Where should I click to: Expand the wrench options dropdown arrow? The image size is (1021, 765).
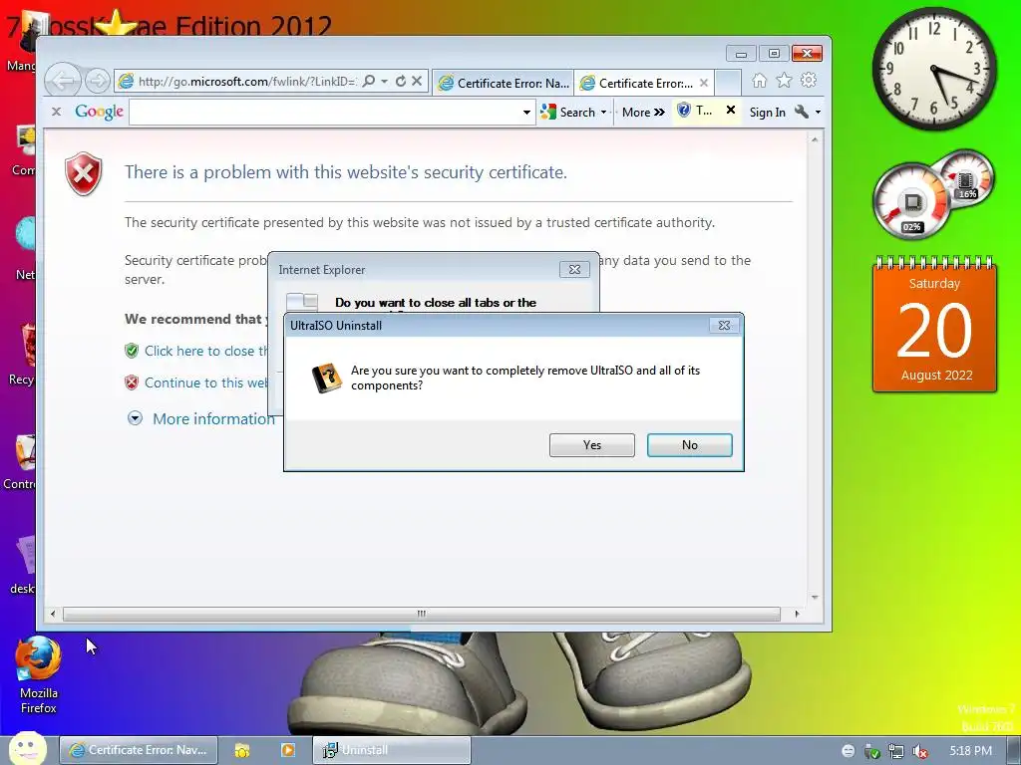(818, 112)
